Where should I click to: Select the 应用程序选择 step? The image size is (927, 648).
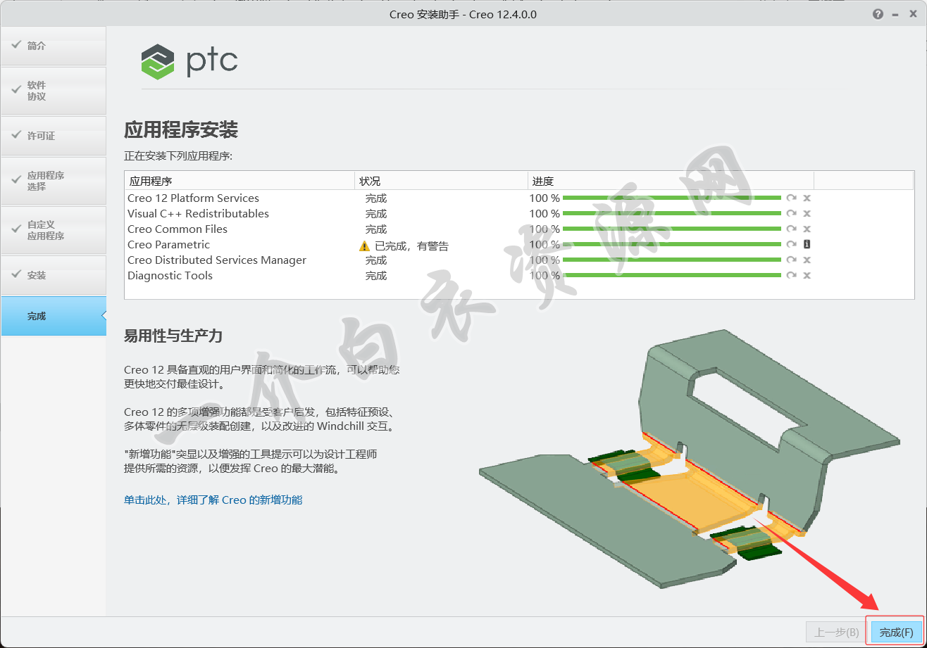(54, 181)
